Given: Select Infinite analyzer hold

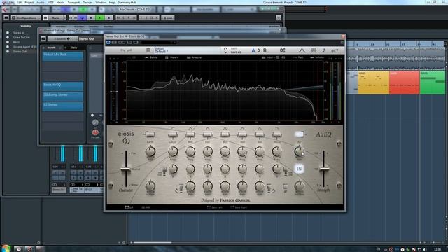Looking at the screenshot, I should tap(317, 57).
